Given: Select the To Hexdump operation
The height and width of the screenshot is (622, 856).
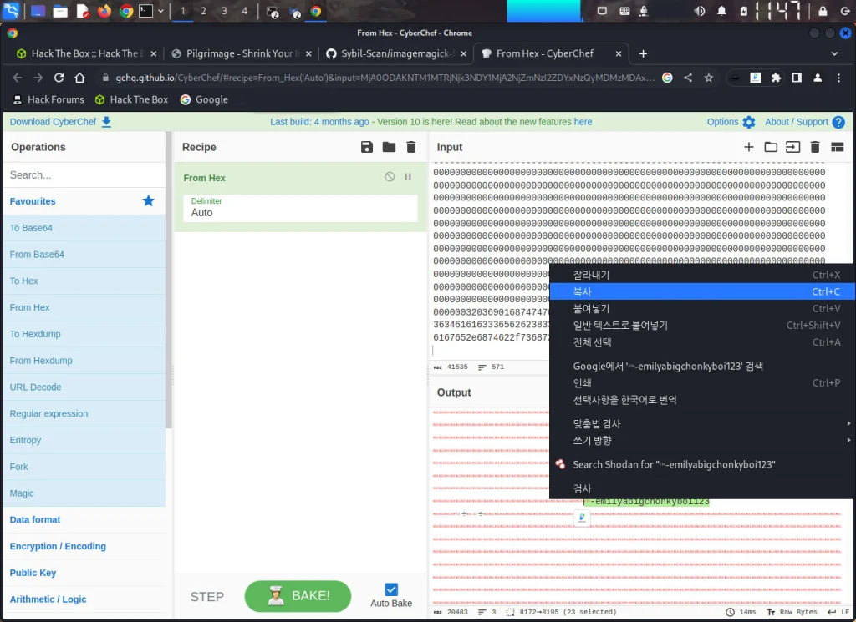Looking at the screenshot, I should point(84,334).
